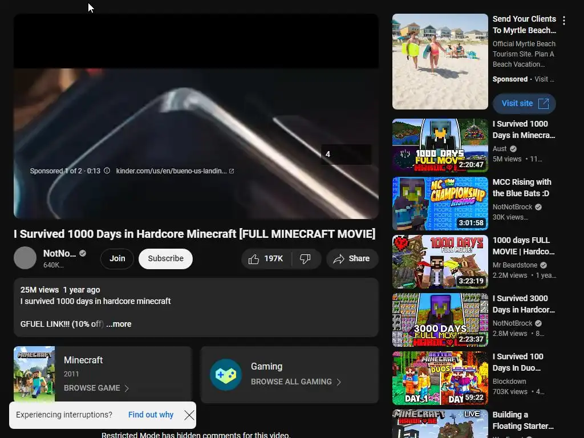Click the Send Your Clients To Myrtle Beach title

524,25
